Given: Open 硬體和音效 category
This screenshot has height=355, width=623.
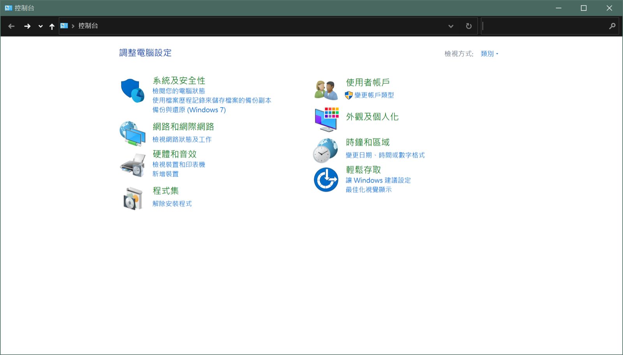Looking at the screenshot, I should [174, 154].
